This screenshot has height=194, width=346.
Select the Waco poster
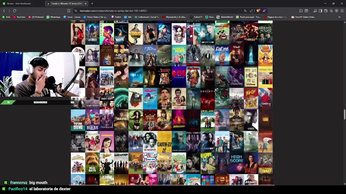click(x=121, y=120)
